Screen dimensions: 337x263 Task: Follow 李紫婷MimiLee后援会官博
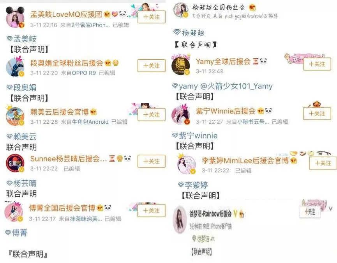pos(323,163)
